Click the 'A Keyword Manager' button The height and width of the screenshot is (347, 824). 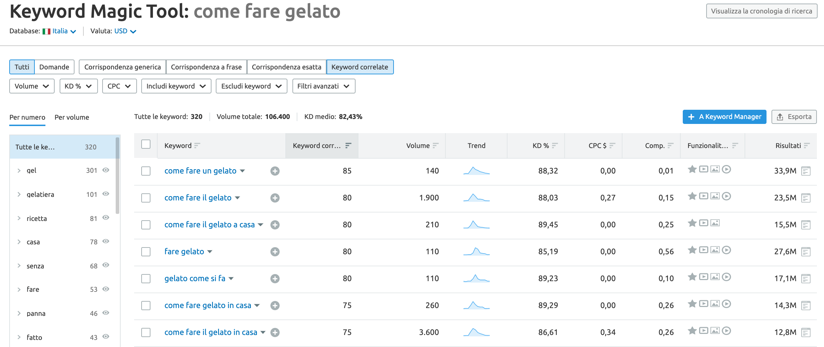tap(724, 117)
